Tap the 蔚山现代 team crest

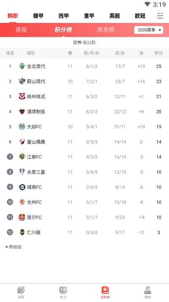[x=22, y=81]
